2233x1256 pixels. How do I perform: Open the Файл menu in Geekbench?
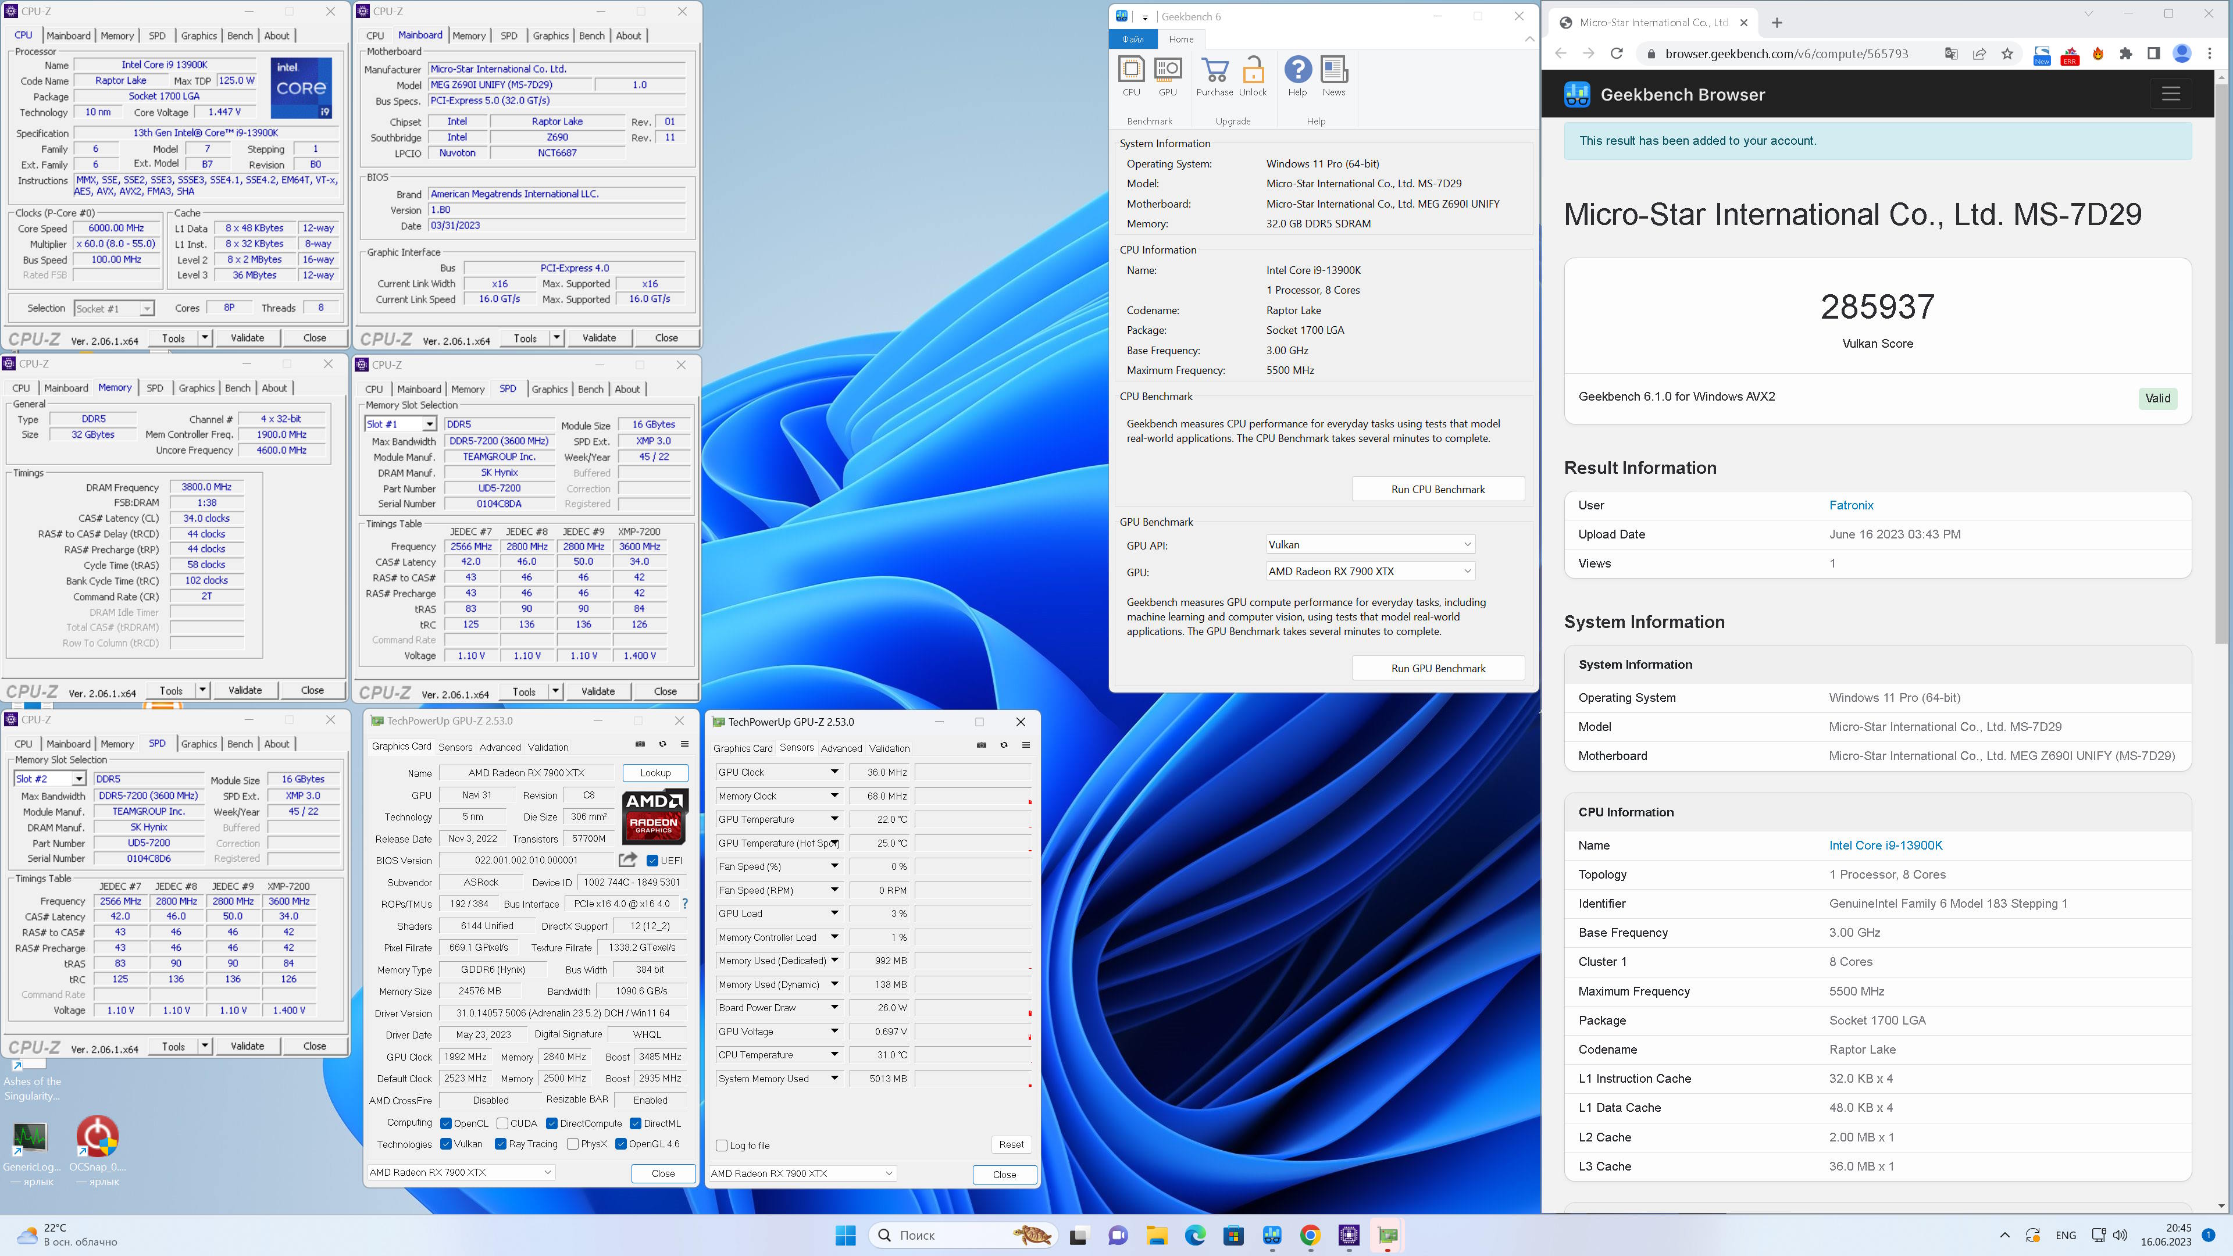click(1132, 39)
